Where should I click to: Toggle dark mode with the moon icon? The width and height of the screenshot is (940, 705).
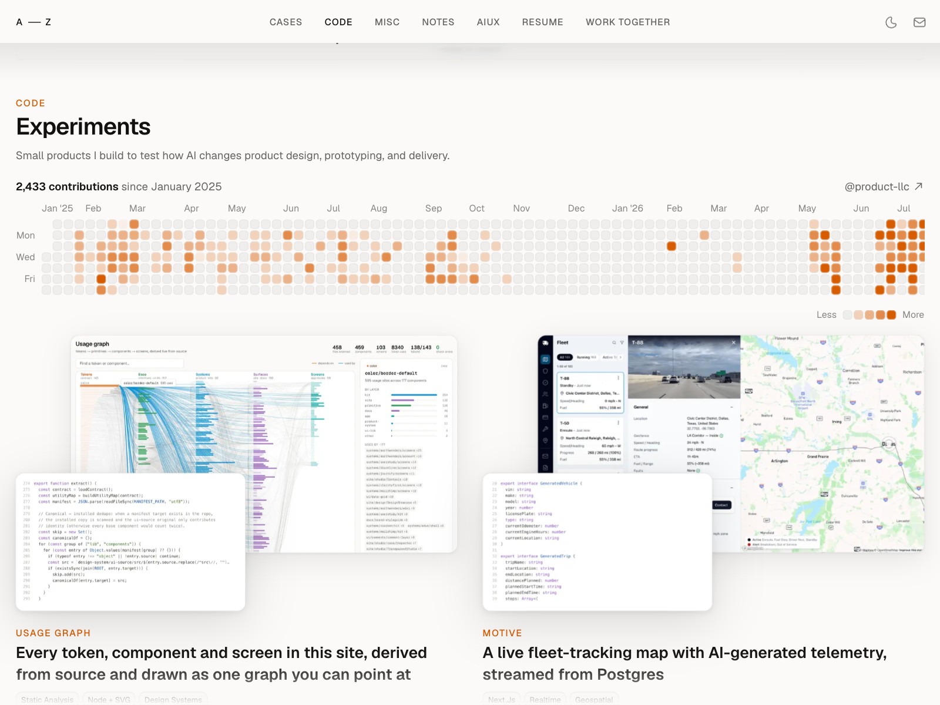(891, 22)
